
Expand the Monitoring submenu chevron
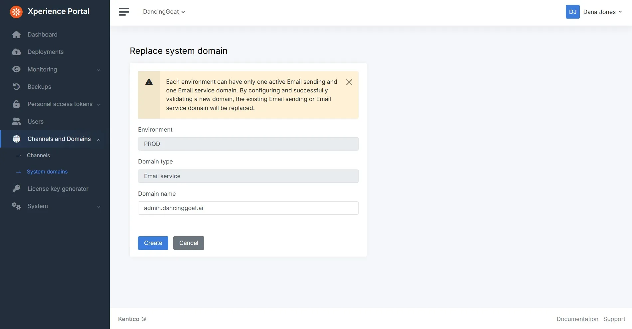coord(99,70)
